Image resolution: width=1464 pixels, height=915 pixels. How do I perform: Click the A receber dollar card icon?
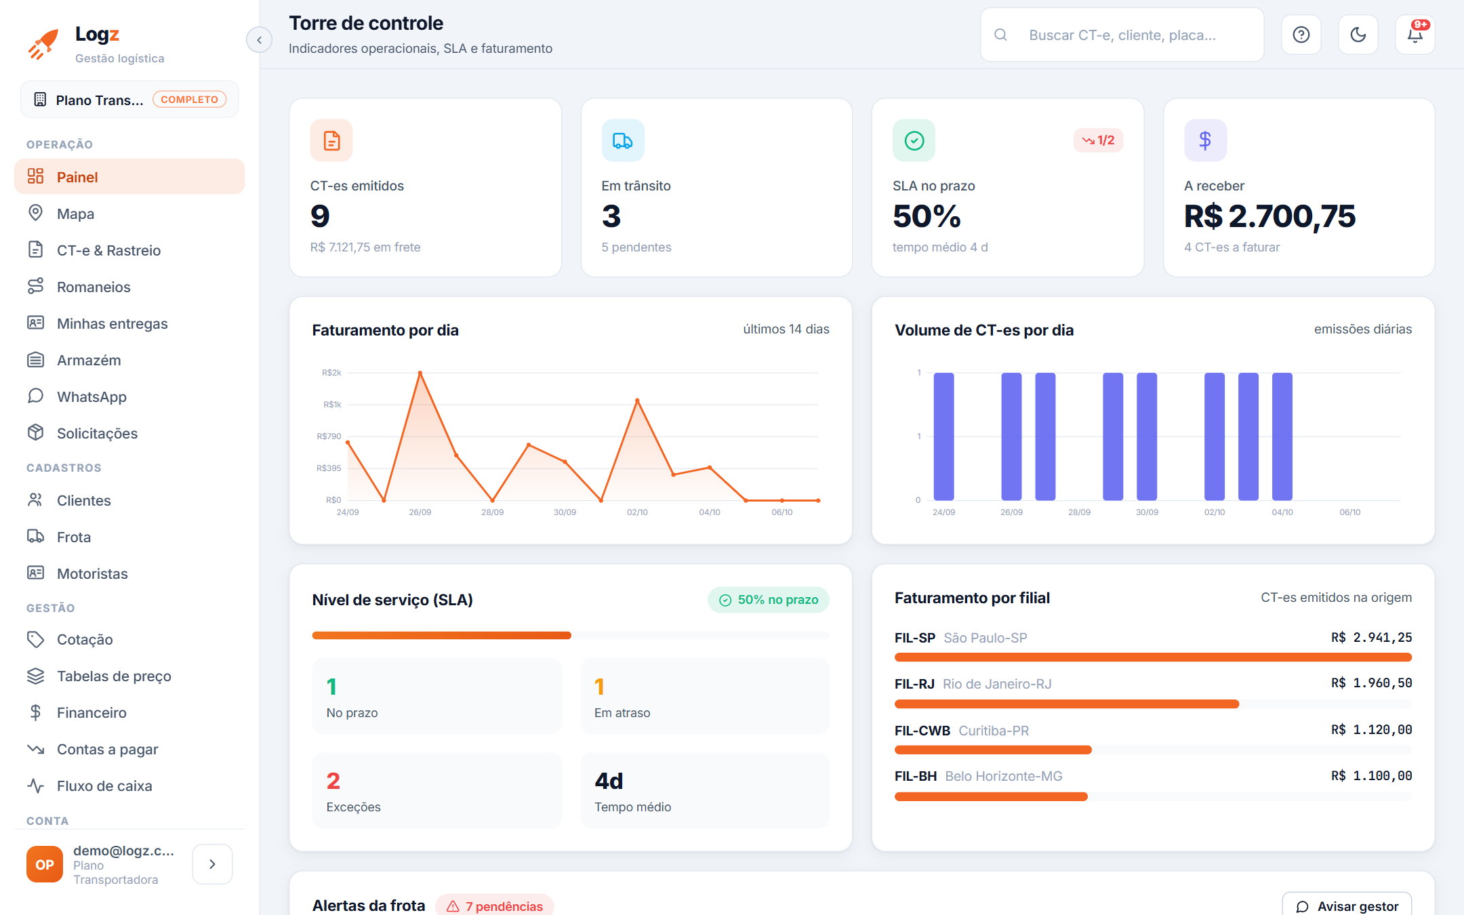[1205, 140]
